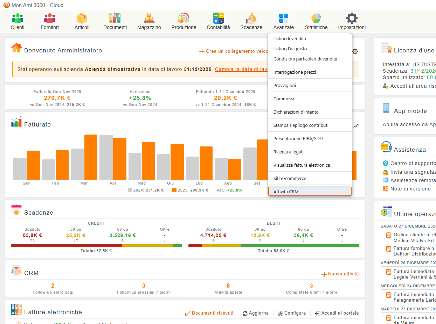Select Attività CRM menu item
This screenshot has width=436, height=324.
[x=310, y=192]
